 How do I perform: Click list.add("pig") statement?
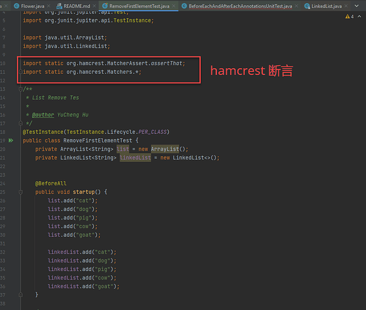tap(73, 218)
